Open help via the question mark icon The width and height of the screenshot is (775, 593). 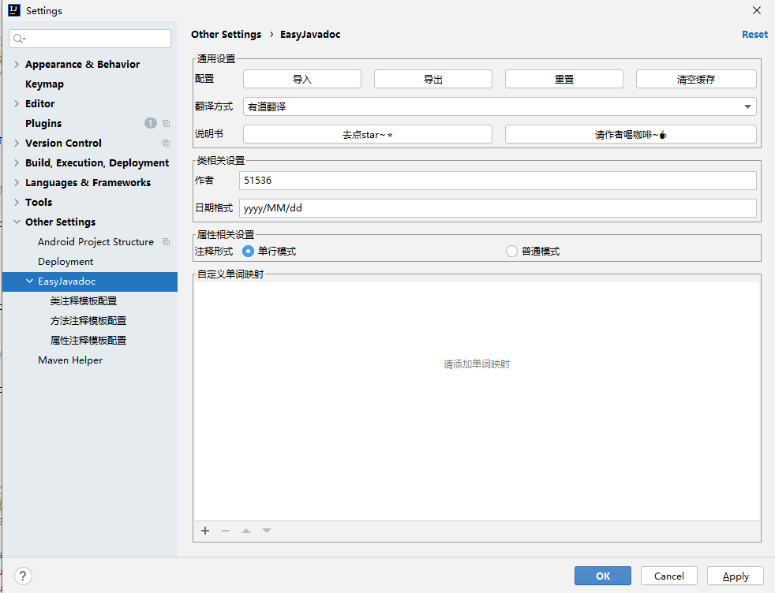click(23, 576)
